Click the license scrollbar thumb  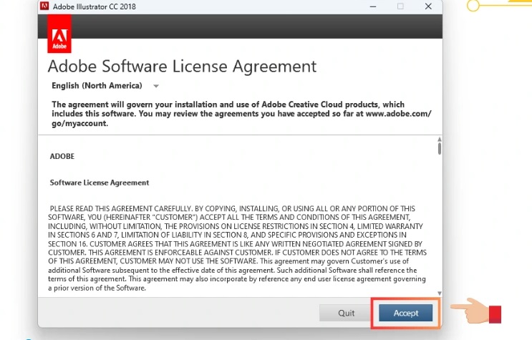(x=439, y=149)
